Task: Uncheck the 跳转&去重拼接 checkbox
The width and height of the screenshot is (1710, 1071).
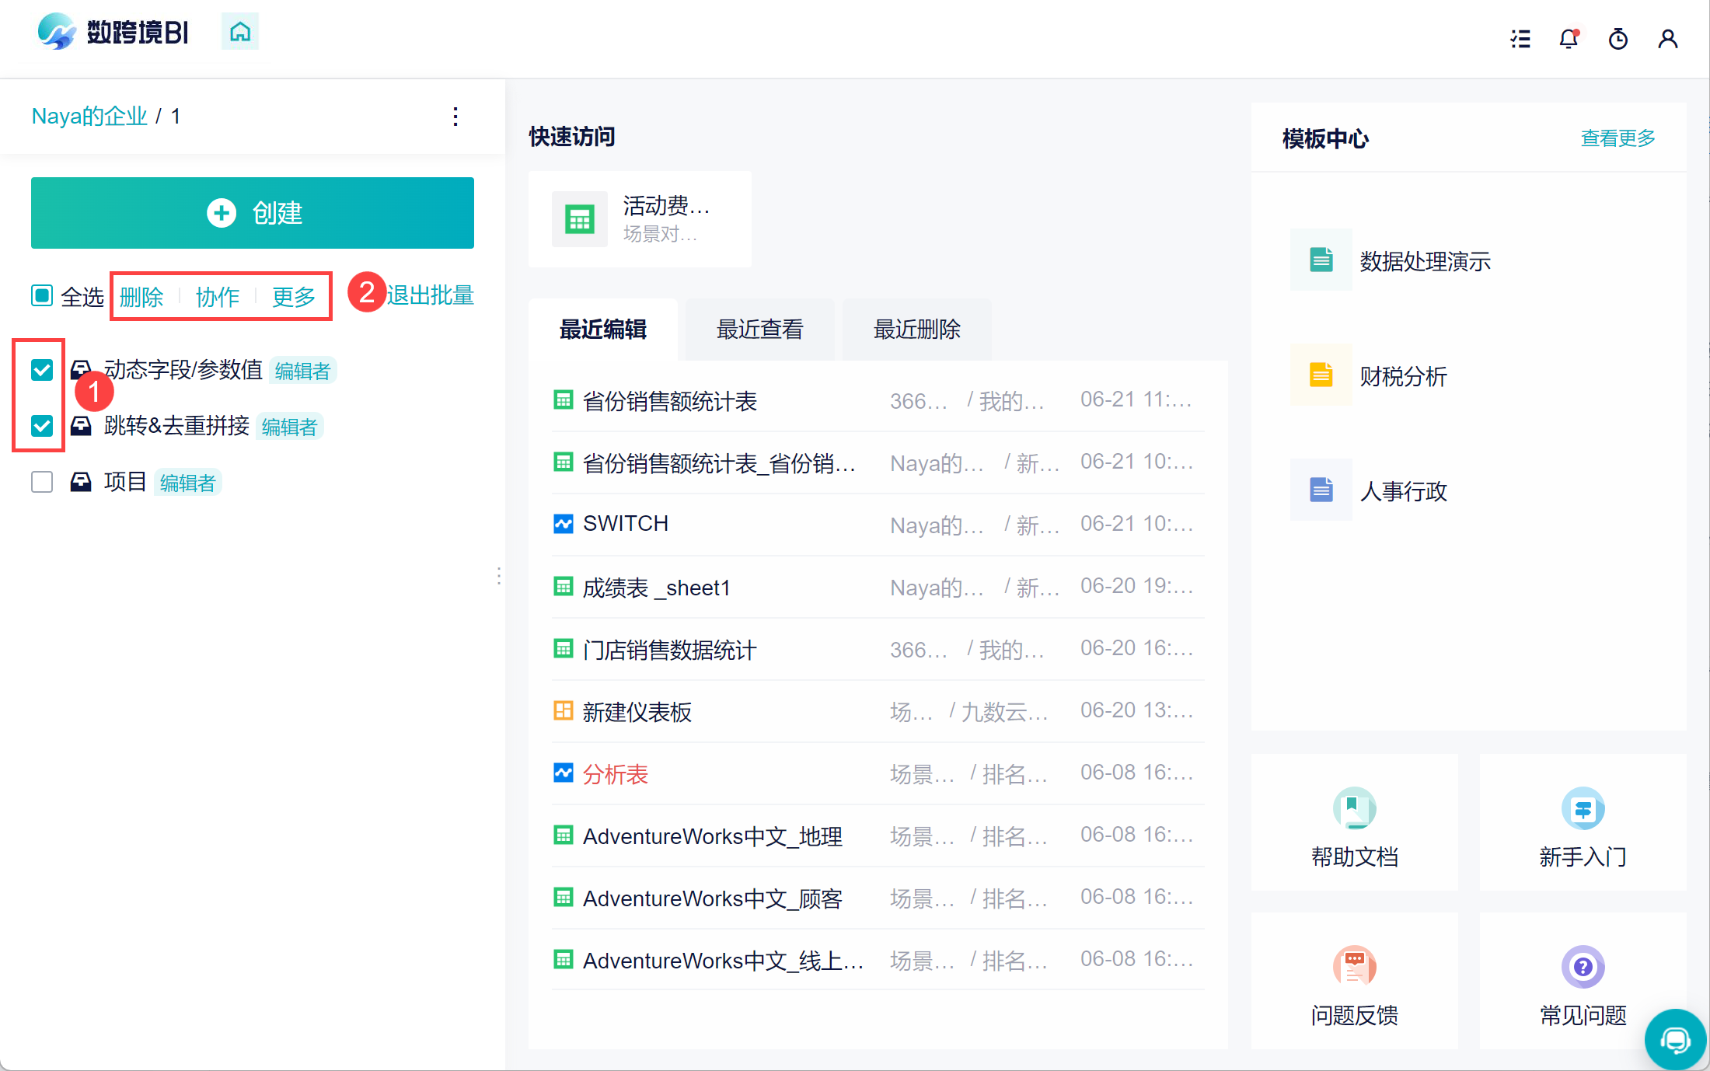Action: pyautogui.click(x=42, y=426)
